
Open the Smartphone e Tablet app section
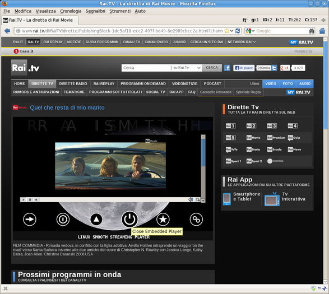pos(242,198)
